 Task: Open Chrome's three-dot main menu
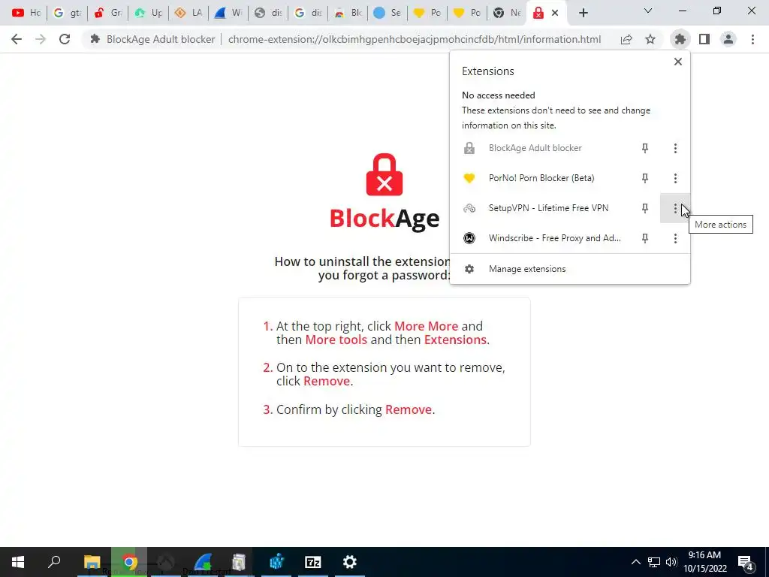point(752,39)
